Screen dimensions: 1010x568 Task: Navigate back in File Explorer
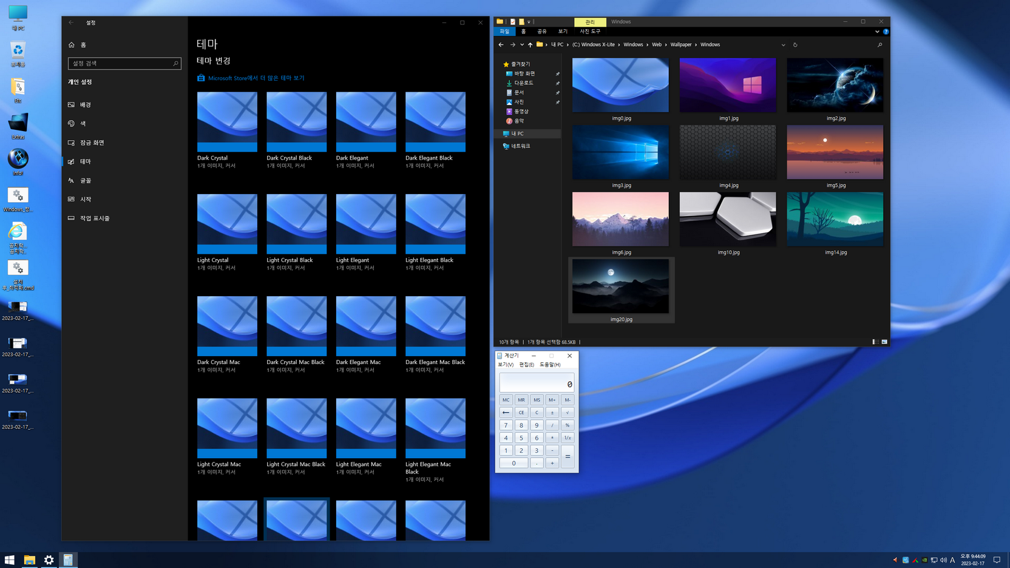(501, 45)
